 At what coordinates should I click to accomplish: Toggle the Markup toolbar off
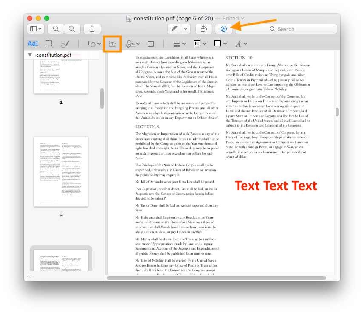224,29
